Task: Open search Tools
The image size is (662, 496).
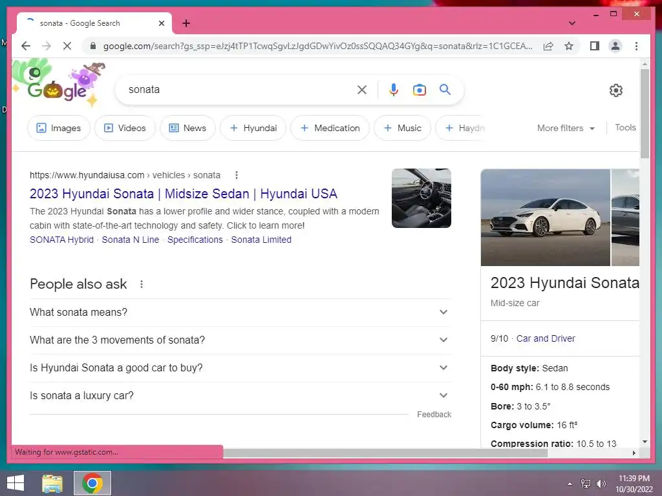Action: (x=625, y=127)
